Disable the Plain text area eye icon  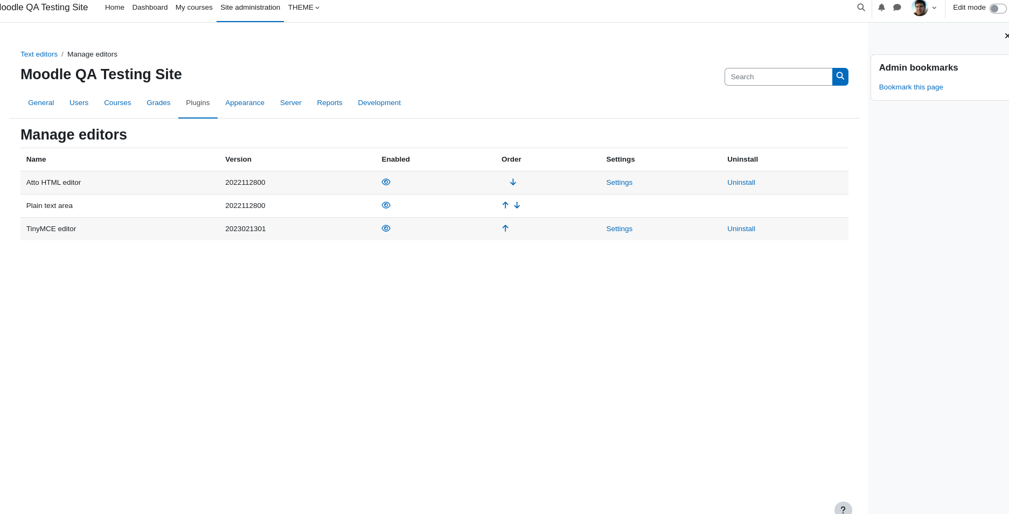(x=386, y=205)
